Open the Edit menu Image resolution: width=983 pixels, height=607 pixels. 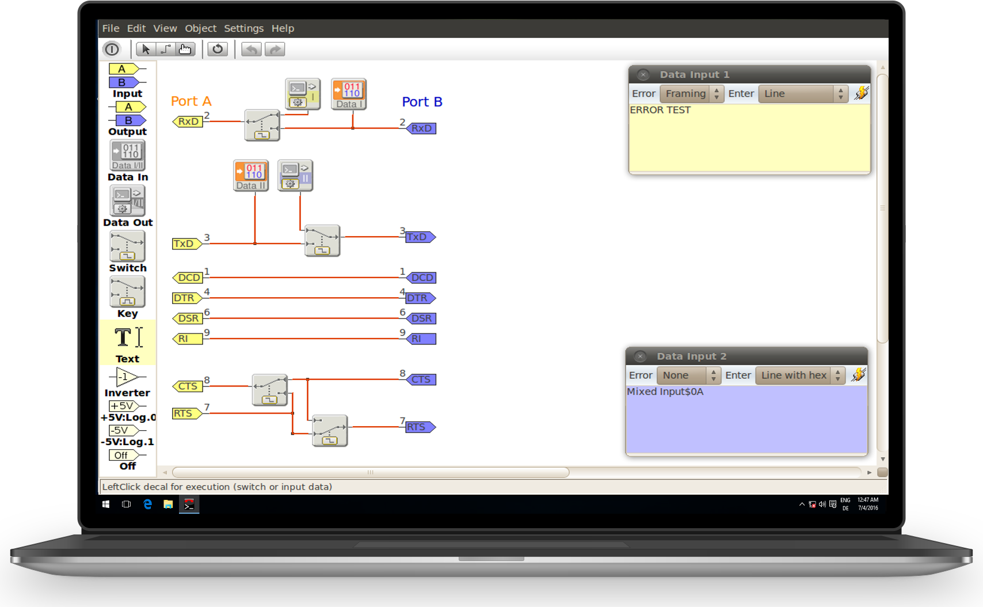136,28
